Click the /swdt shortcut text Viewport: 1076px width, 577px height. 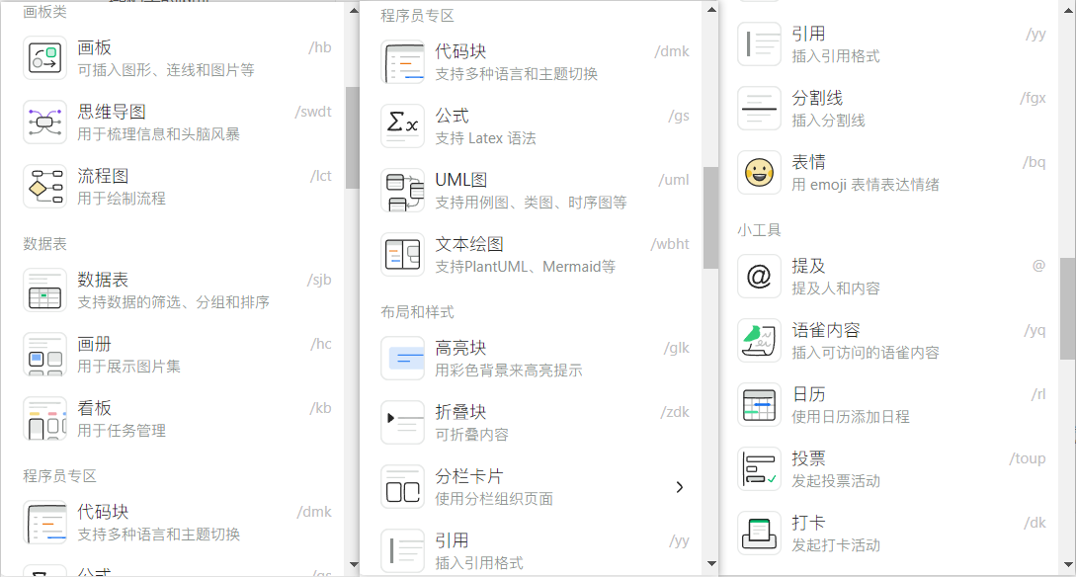coord(313,112)
